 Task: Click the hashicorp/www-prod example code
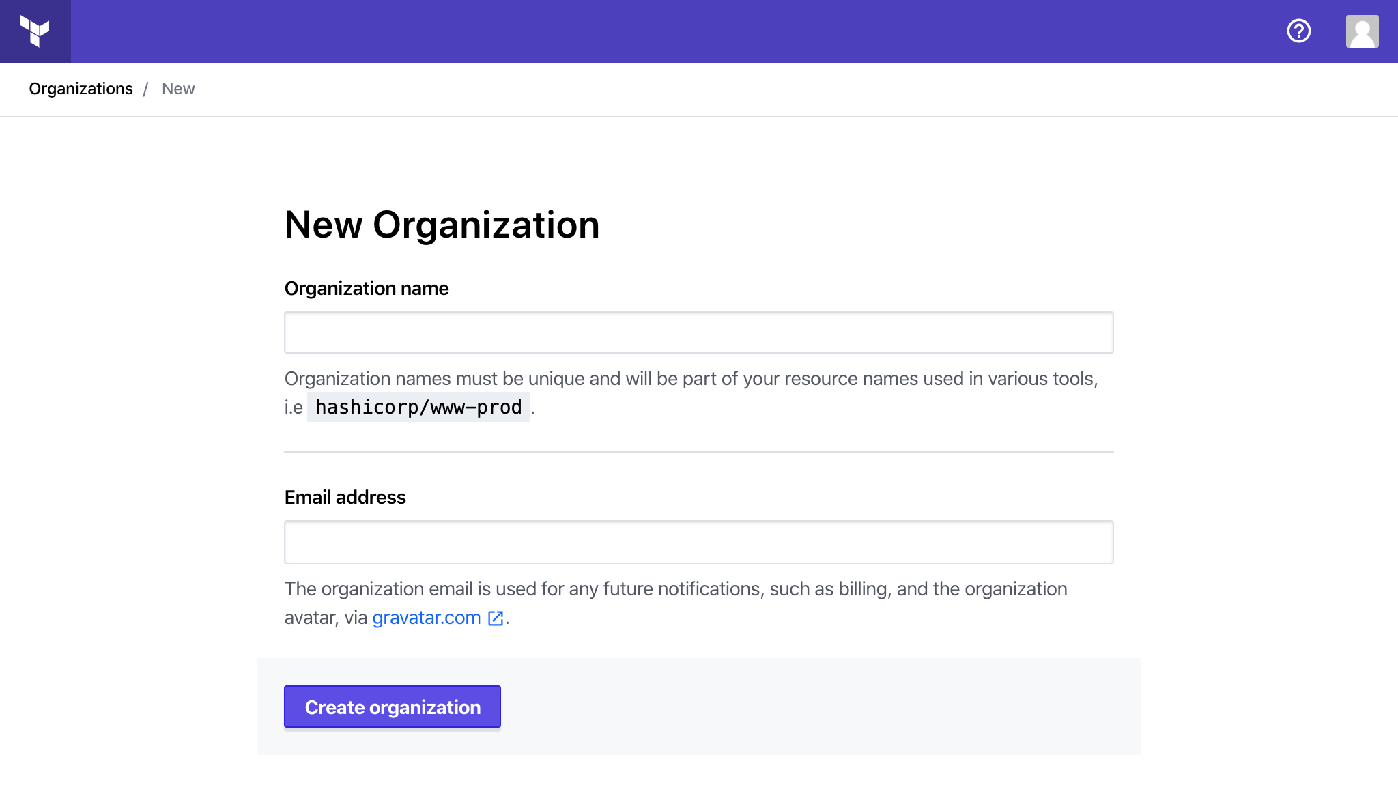(x=418, y=408)
